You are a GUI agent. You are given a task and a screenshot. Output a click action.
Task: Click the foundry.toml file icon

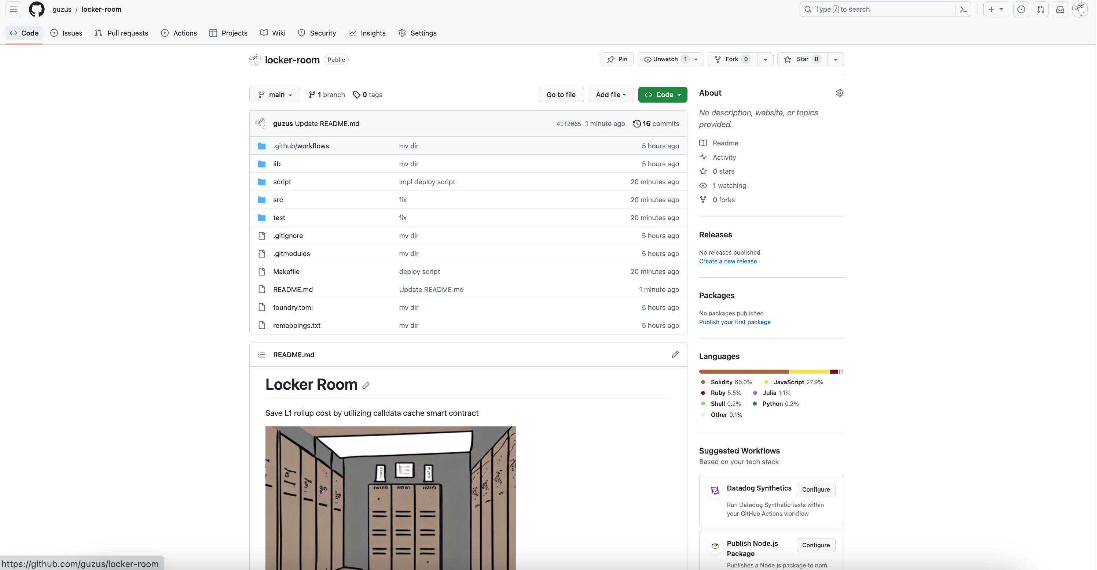coord(261,307)
